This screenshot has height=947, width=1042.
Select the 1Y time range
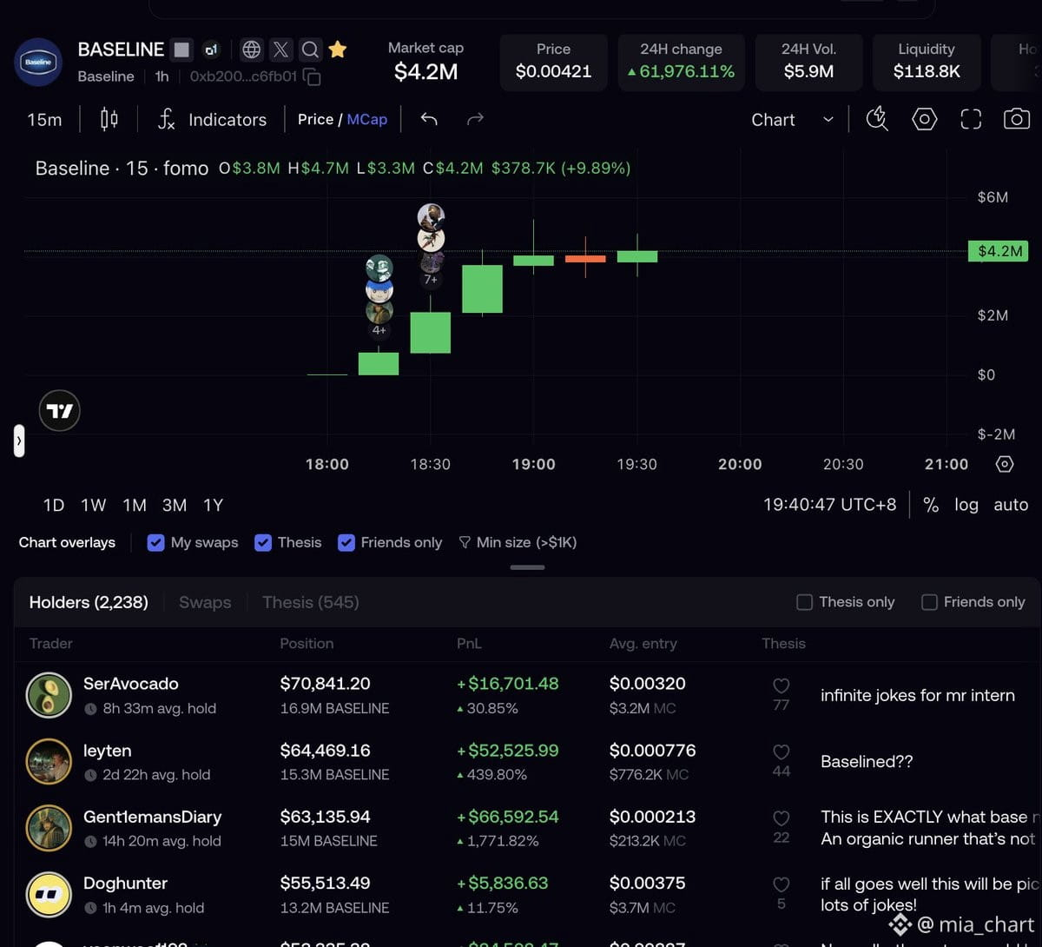click(214, 505)
